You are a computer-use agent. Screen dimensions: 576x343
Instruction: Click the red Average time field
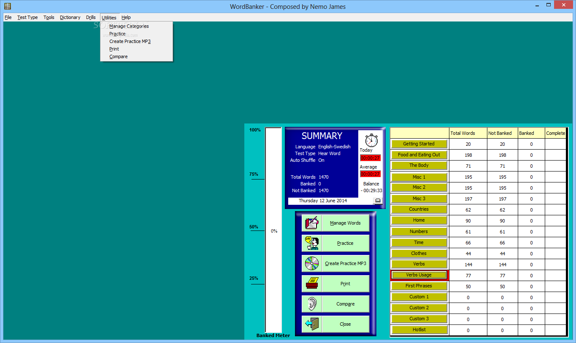point(370,174)
